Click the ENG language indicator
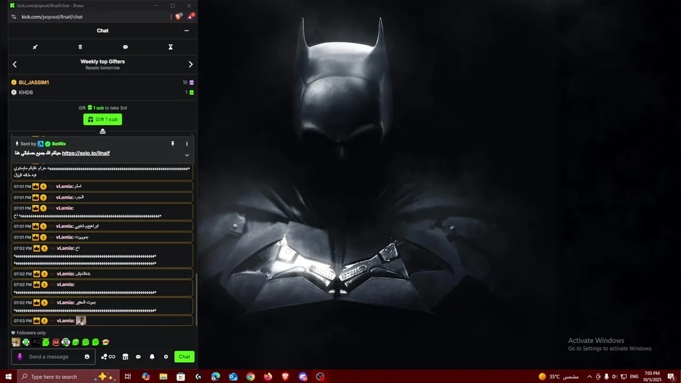Image resolution: width=681 pixels, height=383 pixels. pos(634,377)
